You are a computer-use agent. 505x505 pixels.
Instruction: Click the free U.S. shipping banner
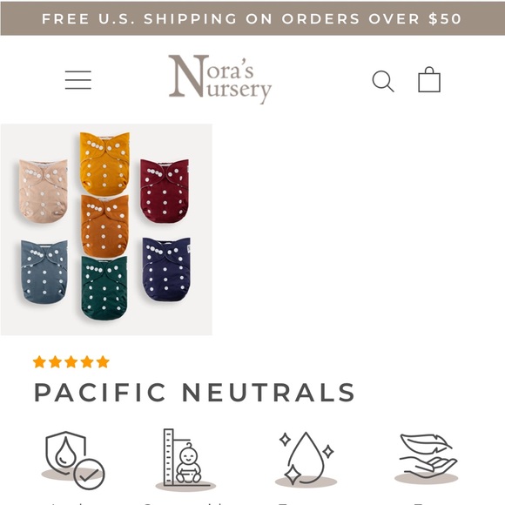[x=252, y=18]
